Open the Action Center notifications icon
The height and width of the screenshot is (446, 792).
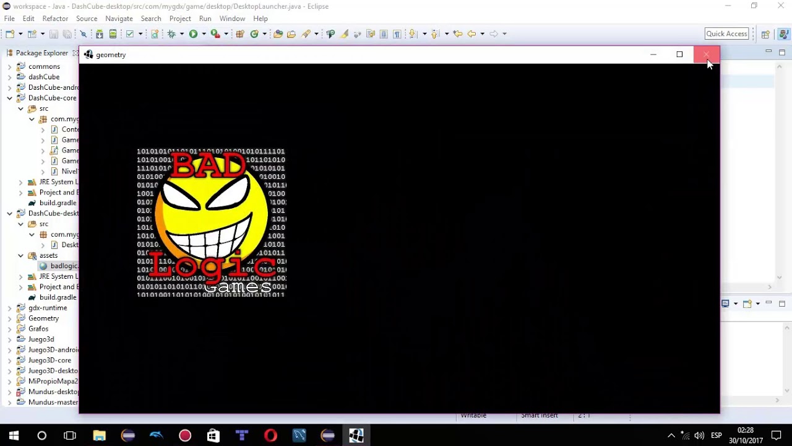pos(777,435)
